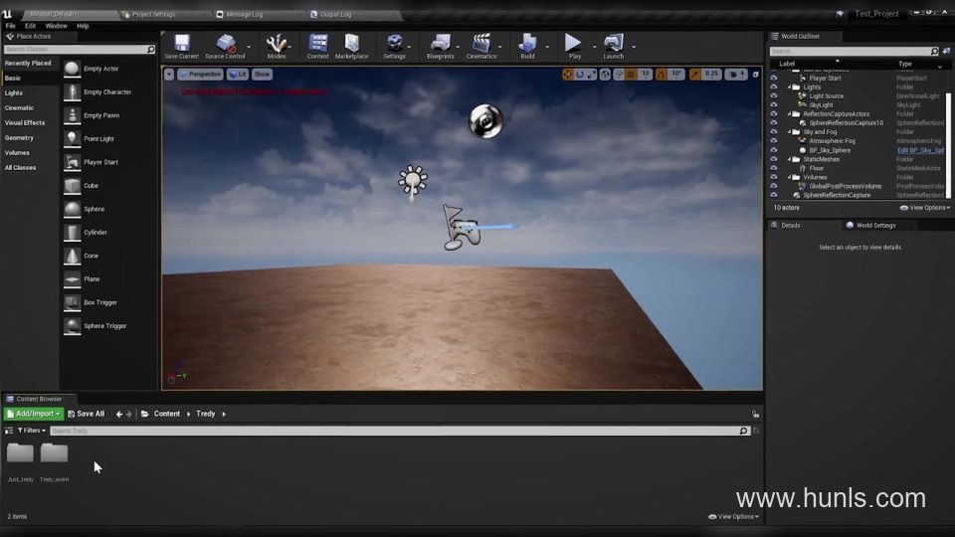Save the current level
955x537 pixels.
(x=181, y=47)
